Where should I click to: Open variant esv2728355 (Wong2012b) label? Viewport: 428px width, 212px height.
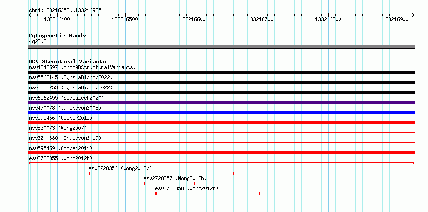(x=61, y=158)
